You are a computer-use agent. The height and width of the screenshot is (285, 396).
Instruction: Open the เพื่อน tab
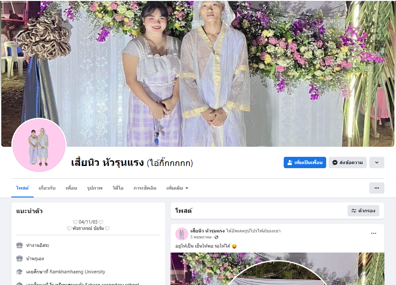pyautogui.click(x=71, y=188)
